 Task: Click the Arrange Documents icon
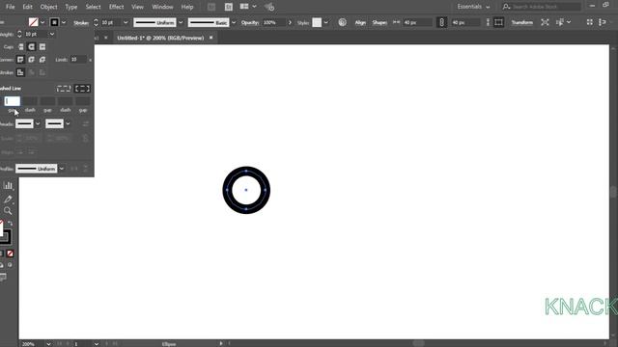click(x=244, y=7)
